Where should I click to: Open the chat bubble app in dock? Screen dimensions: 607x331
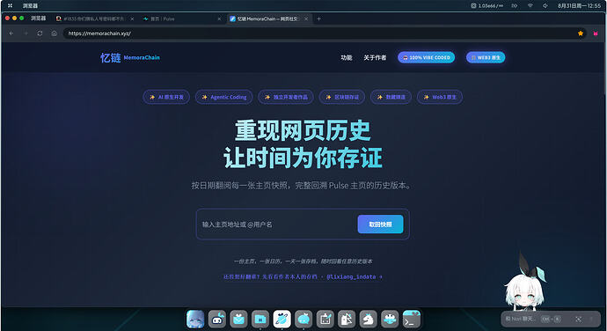pyautogui.click(x=303, y=320)
